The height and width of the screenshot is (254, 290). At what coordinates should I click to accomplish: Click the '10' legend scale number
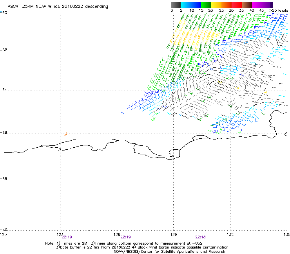pyautogui.click(x=192, y=11)
